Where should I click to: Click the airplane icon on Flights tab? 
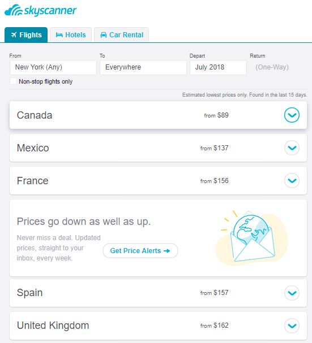coord(14,35)
